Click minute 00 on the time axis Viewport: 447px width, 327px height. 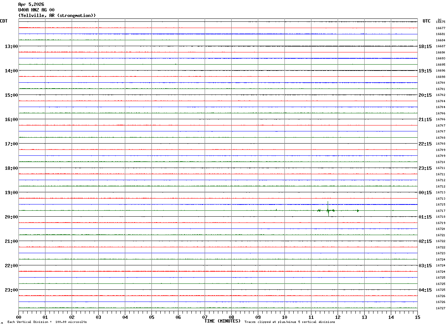(x=18, y=317)
